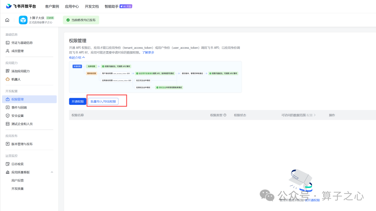Image resolution: width=376 pixels, height=211 pixels.
Task: Click the 卜算子大侠 app name
Action: pos(37,18)
